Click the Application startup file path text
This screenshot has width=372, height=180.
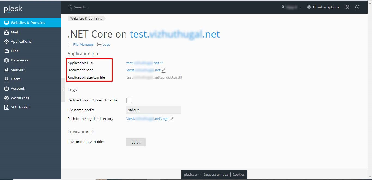[154, 77]
